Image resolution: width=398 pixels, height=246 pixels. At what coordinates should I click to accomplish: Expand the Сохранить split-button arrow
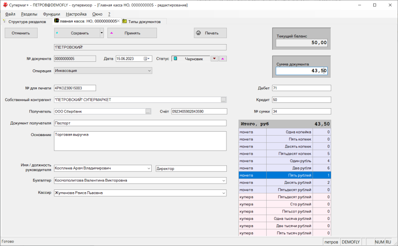102,33
